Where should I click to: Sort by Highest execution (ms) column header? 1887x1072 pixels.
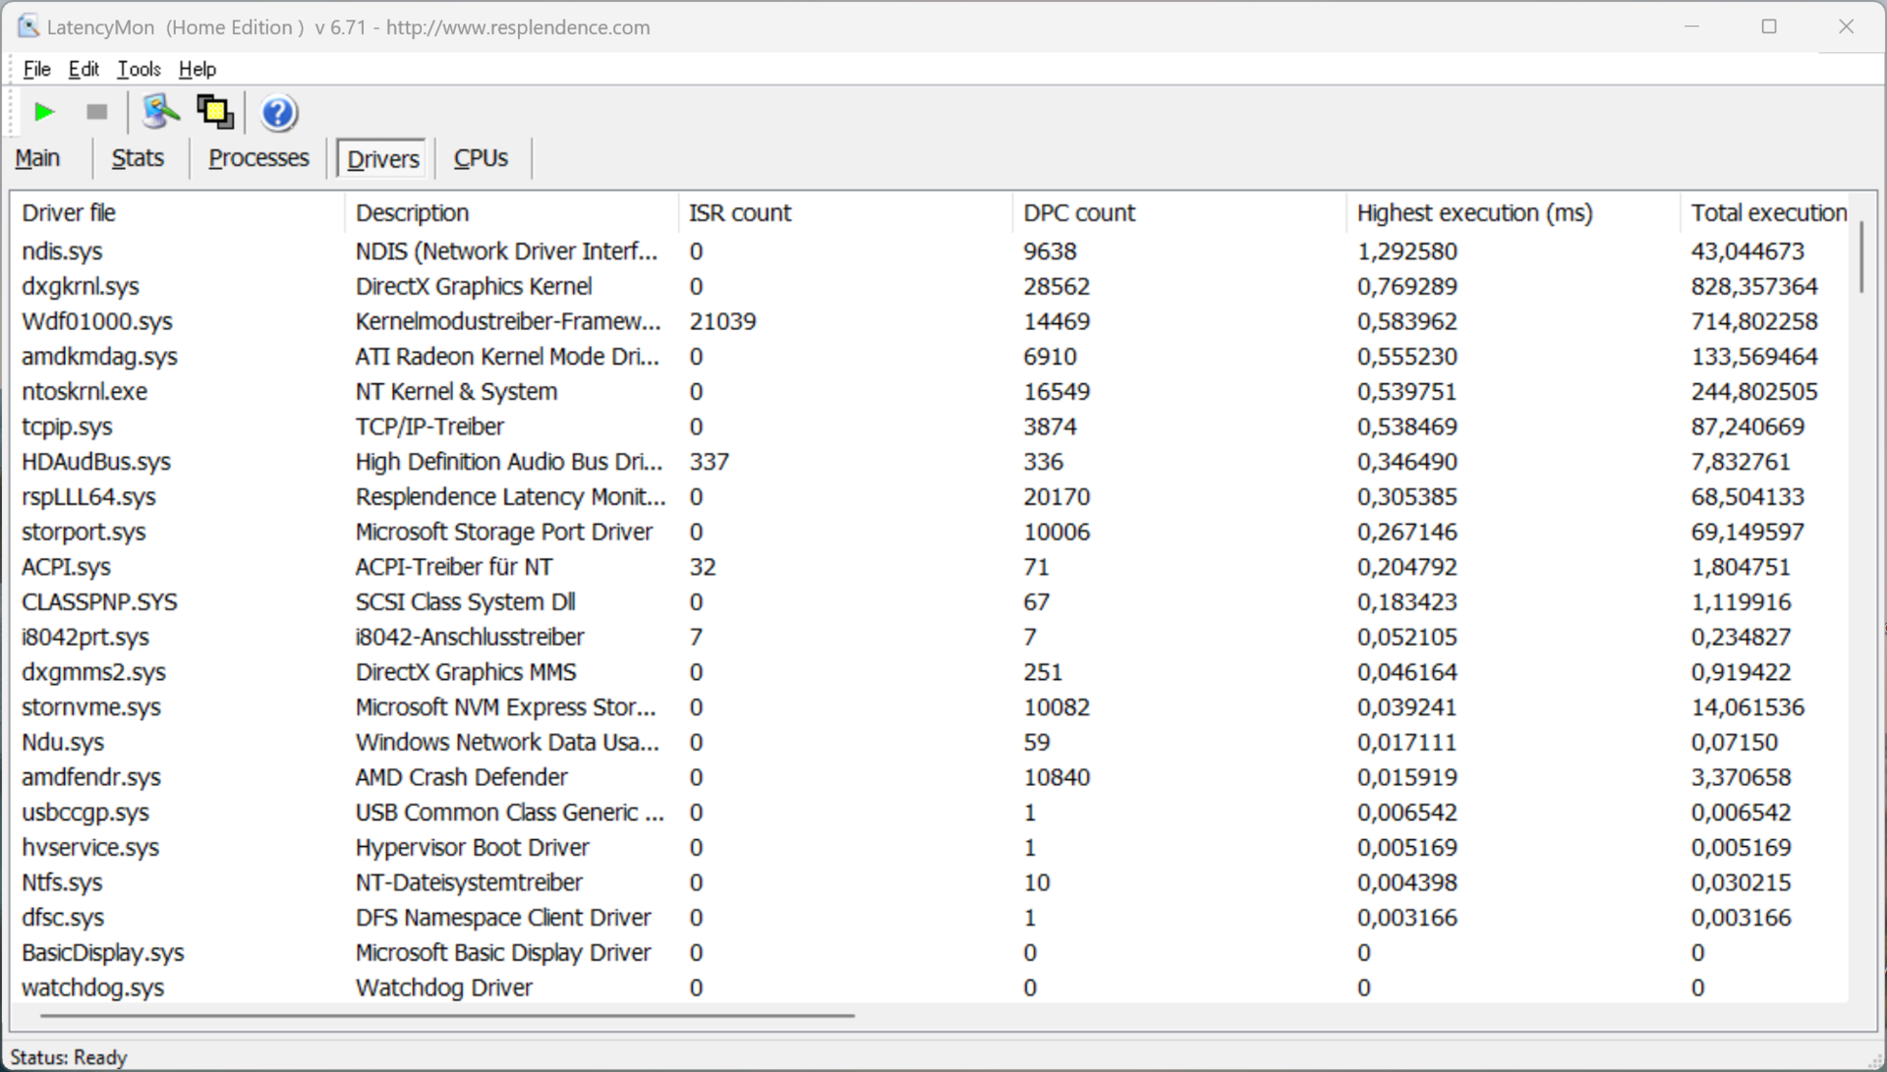point(1474,213)
